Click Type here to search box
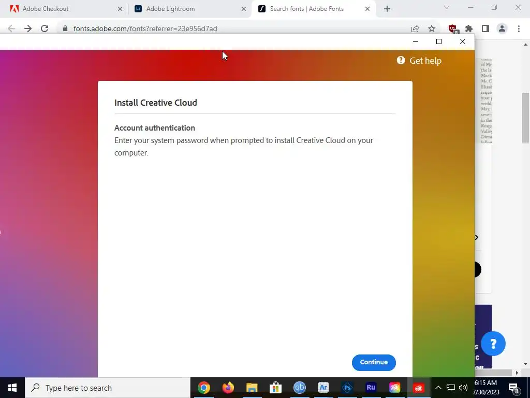 pos(108,388)
